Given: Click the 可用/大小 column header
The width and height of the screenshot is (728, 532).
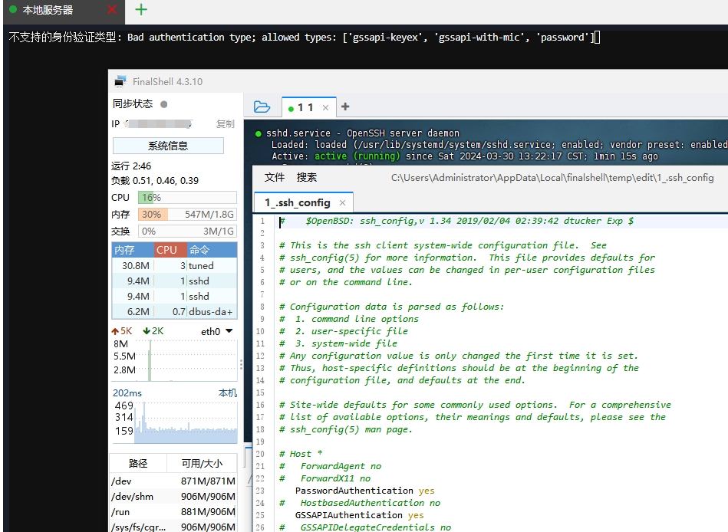Looking at the screenshot, I should coord(202,463).
